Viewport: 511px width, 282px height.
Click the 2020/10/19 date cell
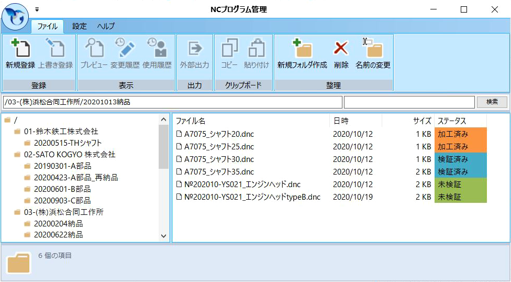tap(352, 197)
